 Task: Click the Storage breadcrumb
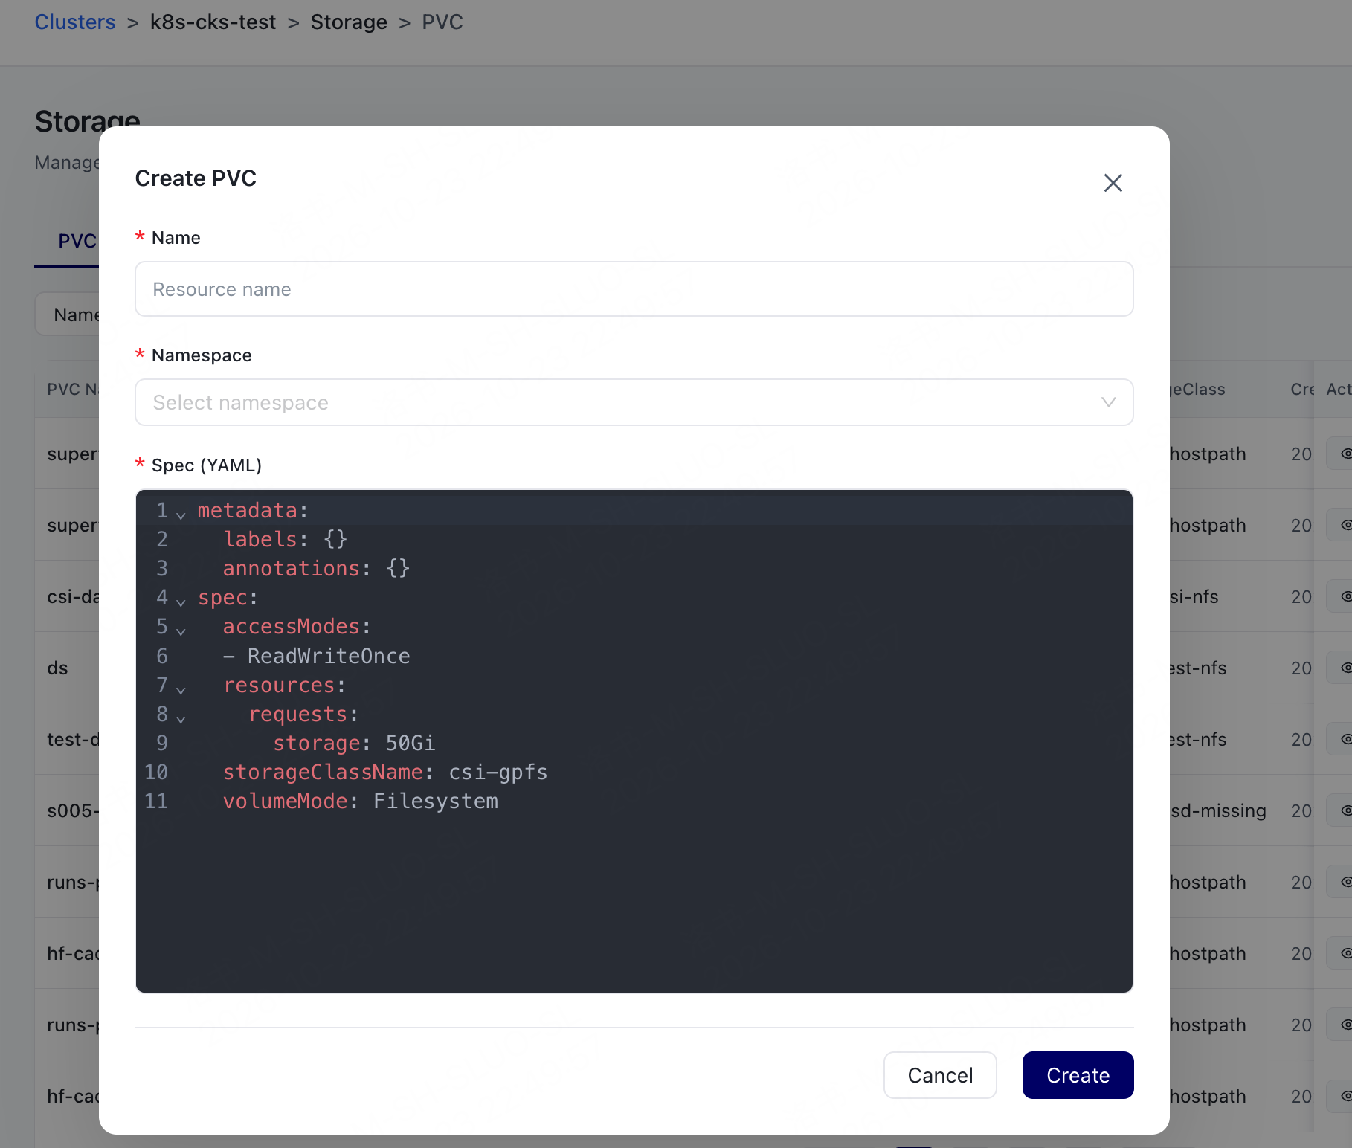tap(349, 22)
